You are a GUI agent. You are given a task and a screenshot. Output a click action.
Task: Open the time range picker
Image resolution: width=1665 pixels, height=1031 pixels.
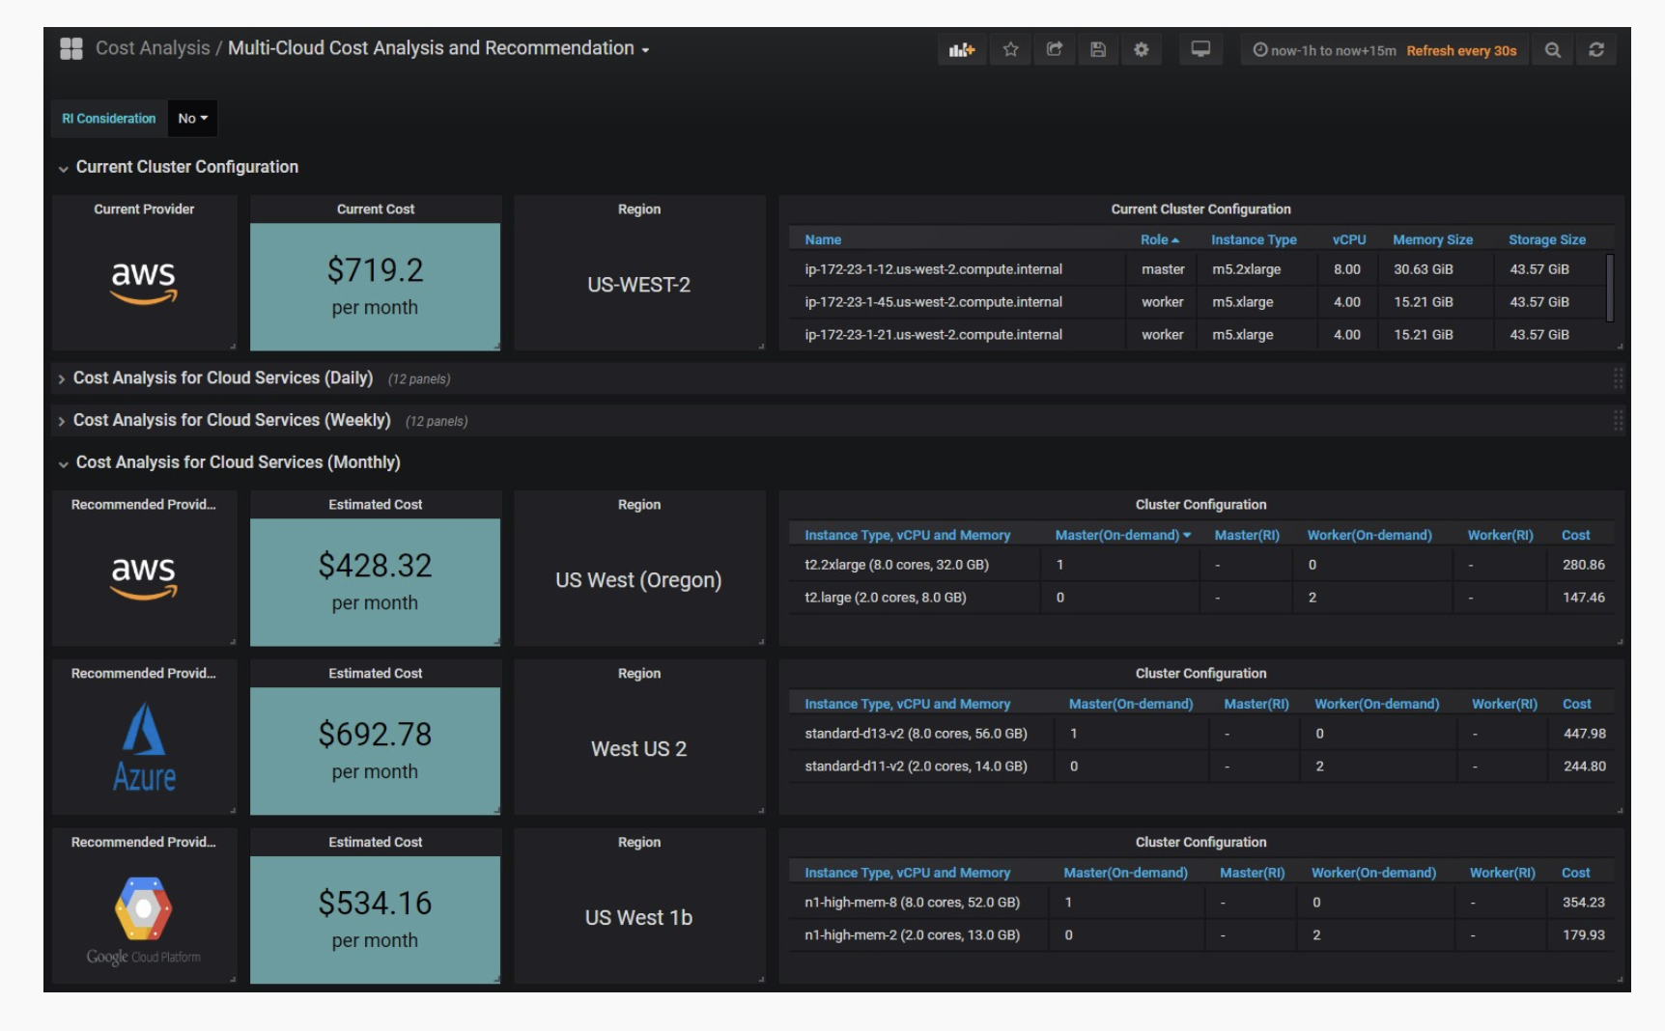coord(1384,50)
